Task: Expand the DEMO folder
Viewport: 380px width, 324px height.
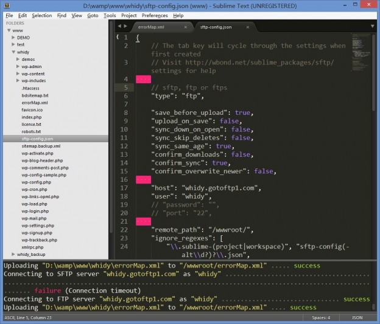Action: (13, 38)
